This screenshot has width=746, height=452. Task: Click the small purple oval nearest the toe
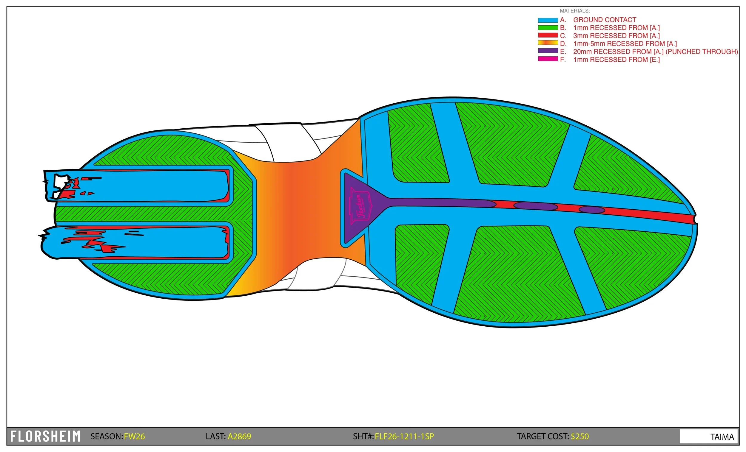[x=592, y=210]
